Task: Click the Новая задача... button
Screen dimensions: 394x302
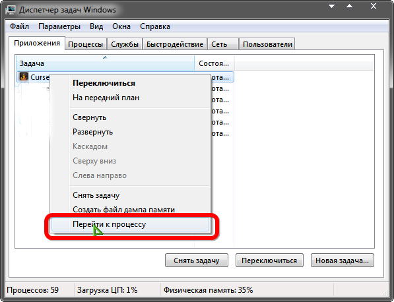Action: (343, 260)
